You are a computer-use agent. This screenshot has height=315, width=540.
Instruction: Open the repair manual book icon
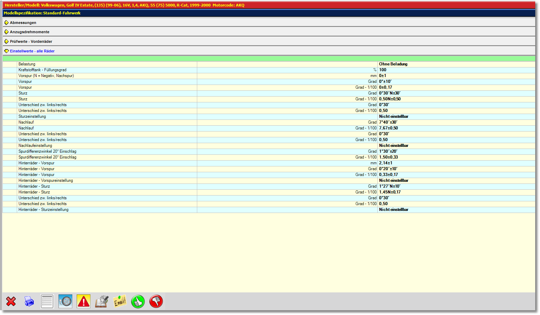(102, 301)
